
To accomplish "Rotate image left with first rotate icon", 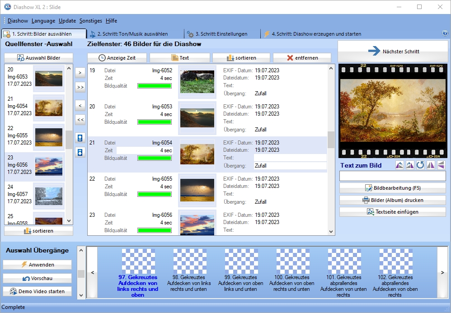I will click(x=399, y=165).
